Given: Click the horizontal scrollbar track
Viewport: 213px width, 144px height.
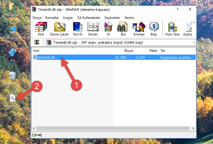Looking at the screenshot, I should point(113,128).
